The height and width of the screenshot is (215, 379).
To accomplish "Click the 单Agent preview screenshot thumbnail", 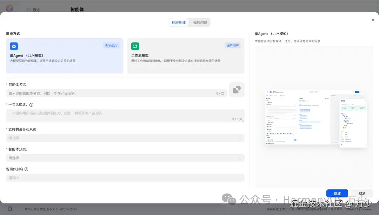I will (x=316, y=118).
